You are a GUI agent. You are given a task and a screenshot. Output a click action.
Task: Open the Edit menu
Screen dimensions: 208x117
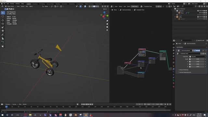click(x=8, y=4)
